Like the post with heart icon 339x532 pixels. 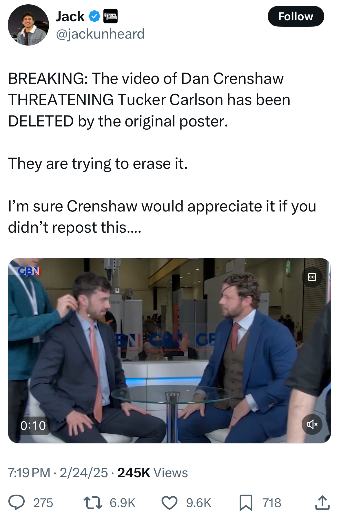click(x=169, y=503)
